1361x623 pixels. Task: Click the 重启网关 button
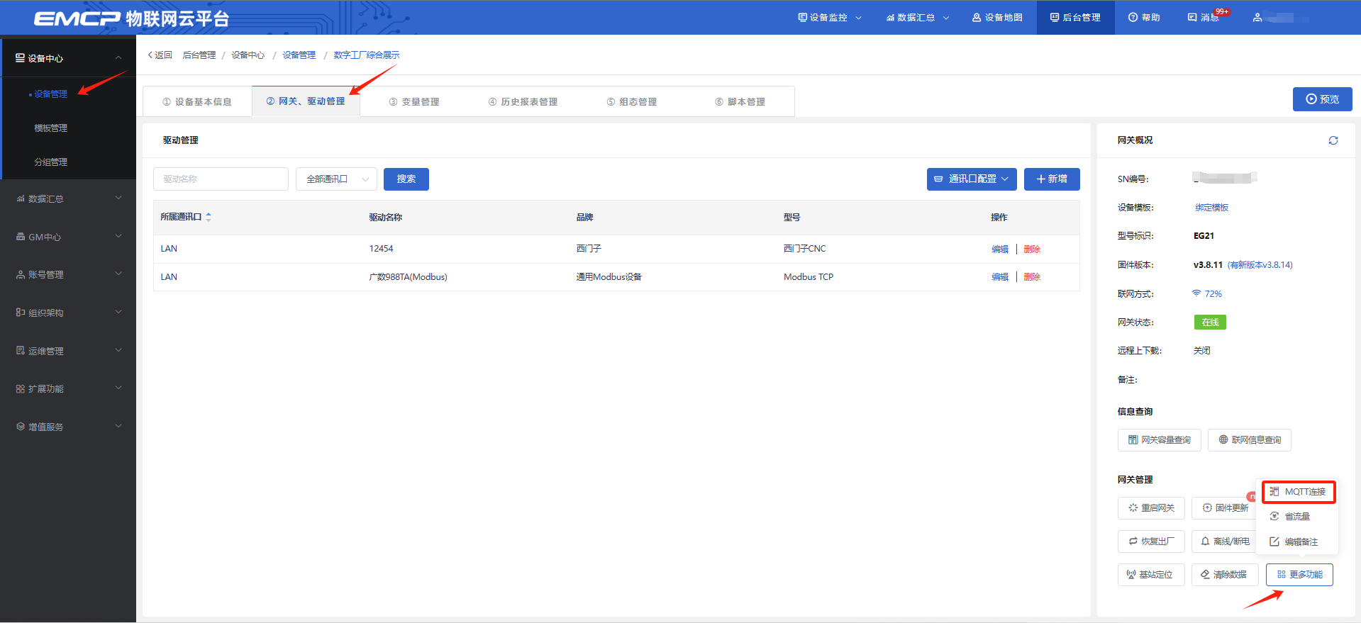1151,508
